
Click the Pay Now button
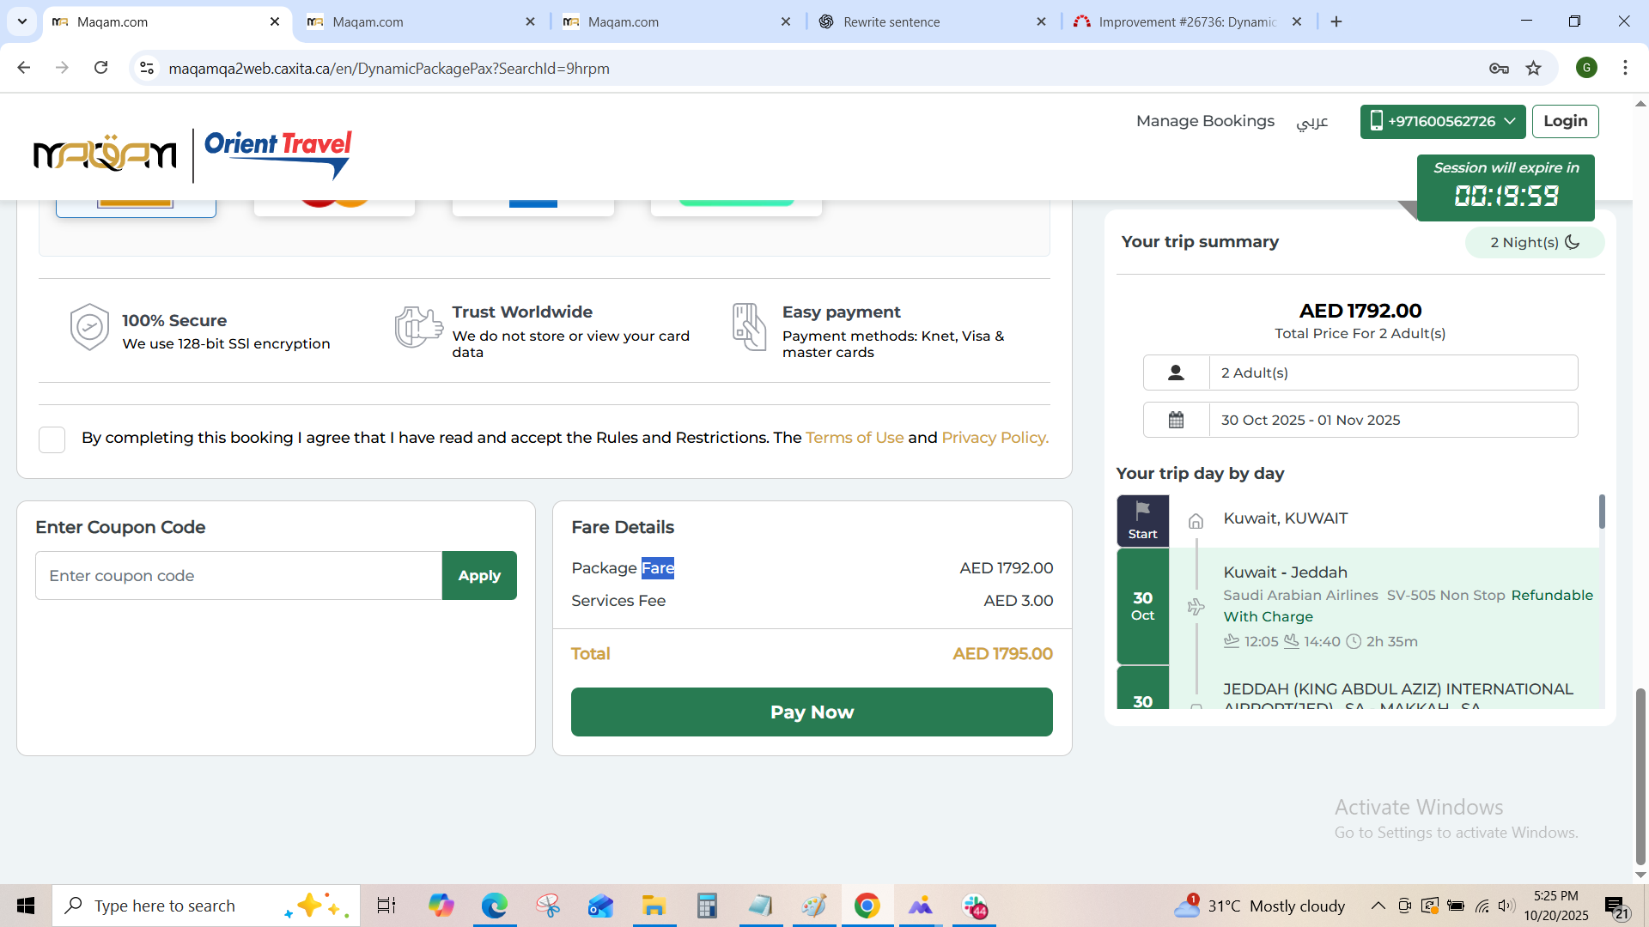point(812,712)
